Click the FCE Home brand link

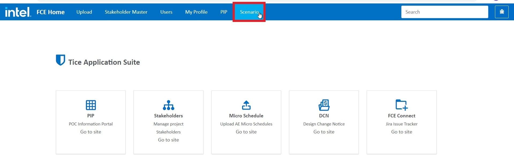[x=51, y=12]
